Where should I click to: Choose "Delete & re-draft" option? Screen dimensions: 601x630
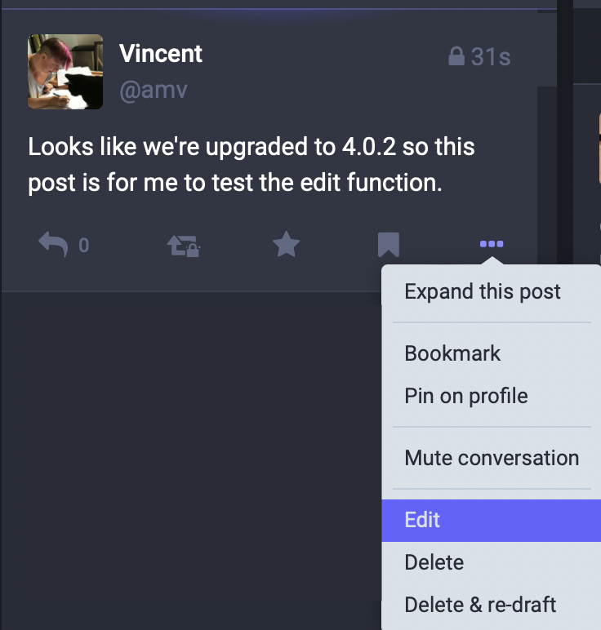(x=480, y=605)
